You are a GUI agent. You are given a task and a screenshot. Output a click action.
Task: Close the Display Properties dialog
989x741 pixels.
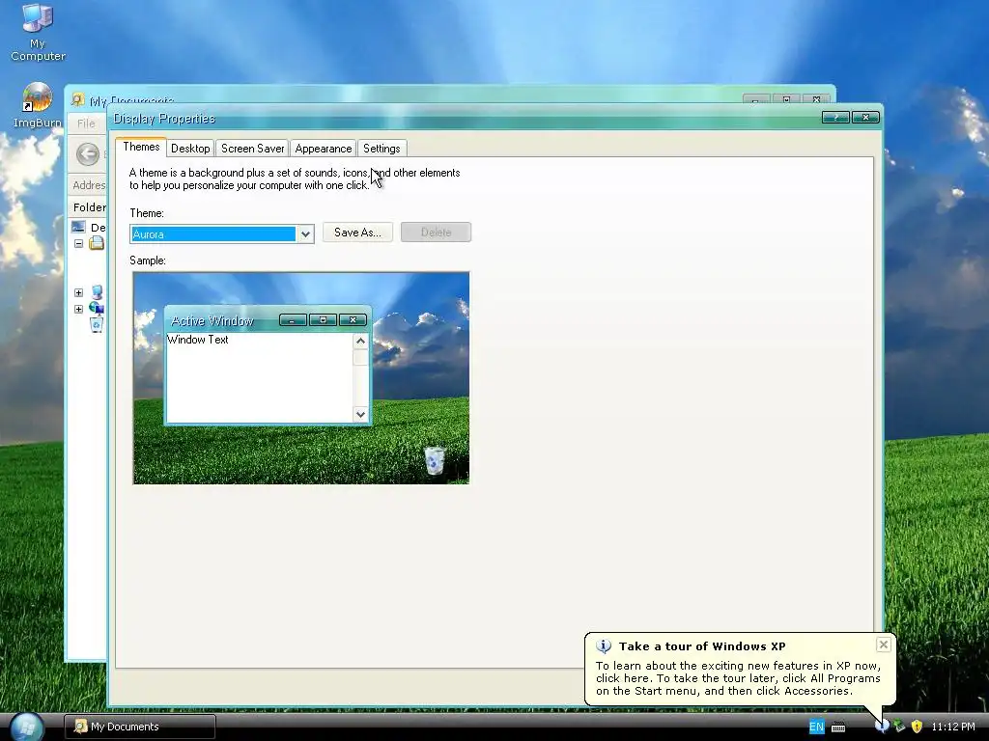pos(865,117)
